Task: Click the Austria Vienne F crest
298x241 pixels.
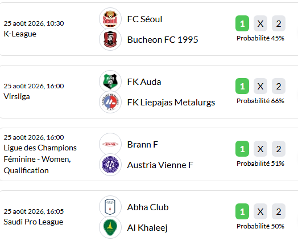Action: point(110,165)
